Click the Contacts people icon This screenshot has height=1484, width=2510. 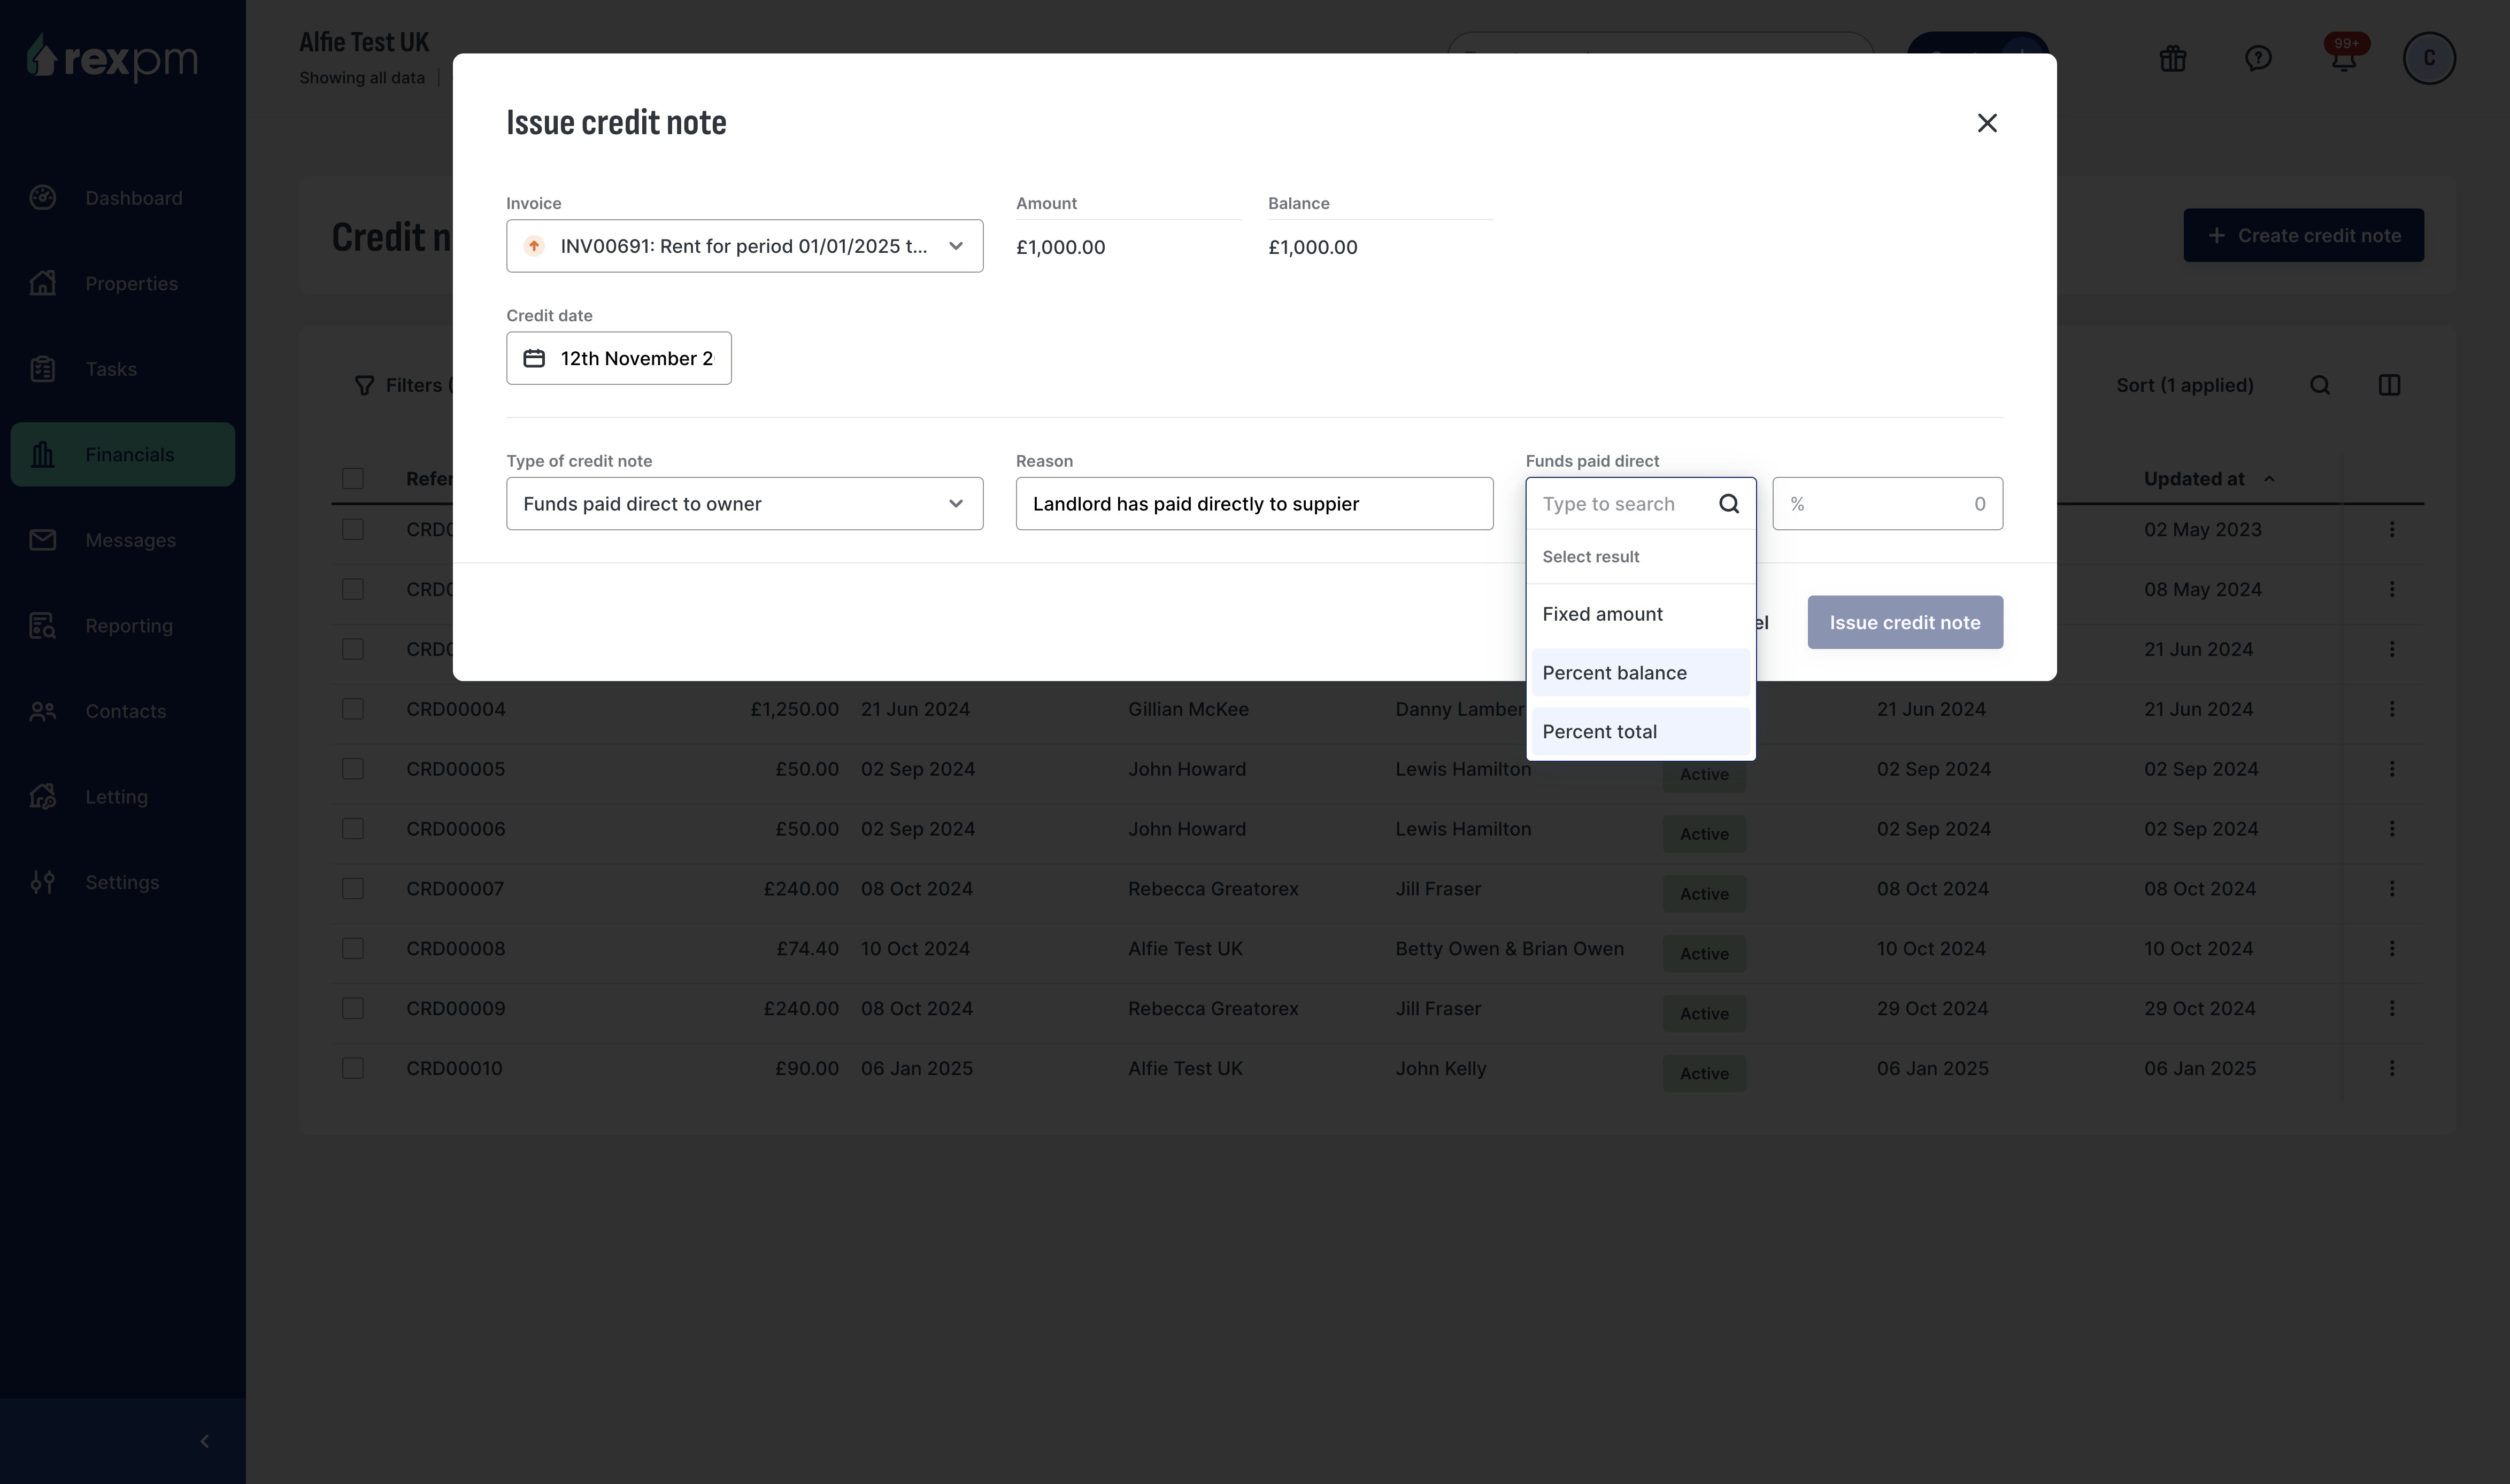click(42, 711)
